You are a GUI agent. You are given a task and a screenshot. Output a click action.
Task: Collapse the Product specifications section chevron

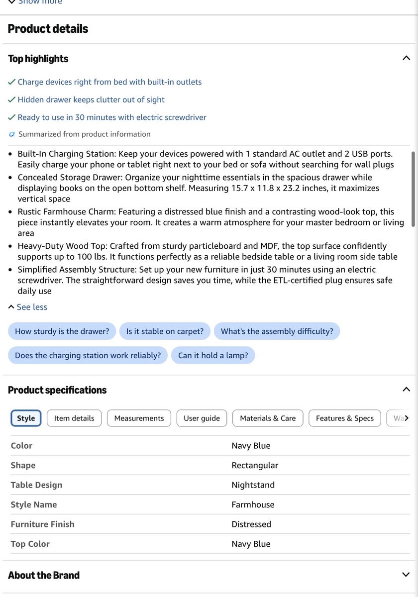click(406, 390)
